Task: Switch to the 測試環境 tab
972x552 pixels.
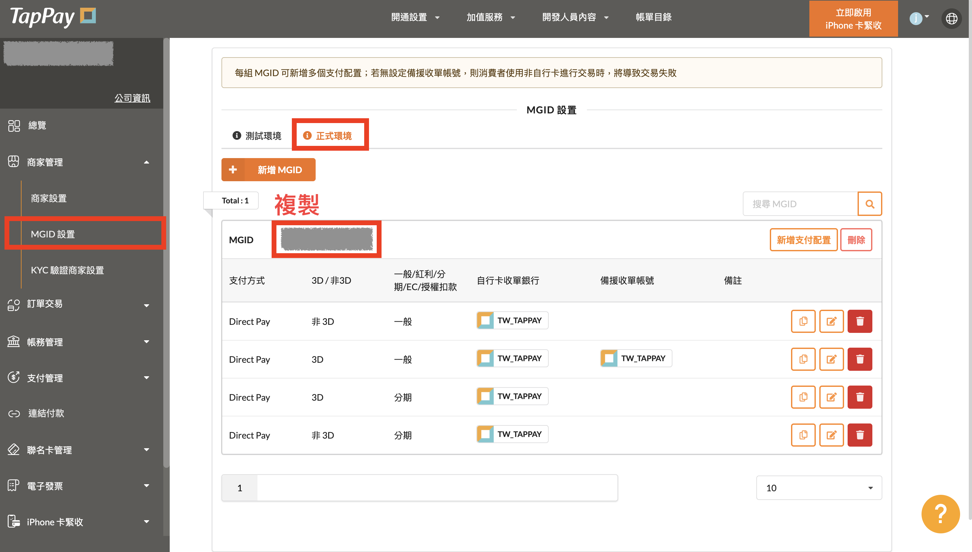Action: pos(257,136)
